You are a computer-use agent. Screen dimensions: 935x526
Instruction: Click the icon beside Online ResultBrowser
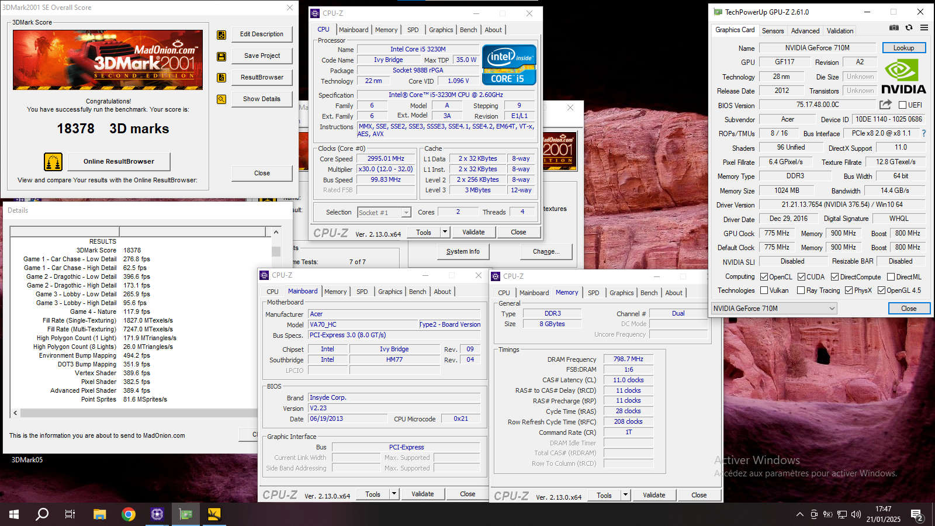[x=53, y=162]
